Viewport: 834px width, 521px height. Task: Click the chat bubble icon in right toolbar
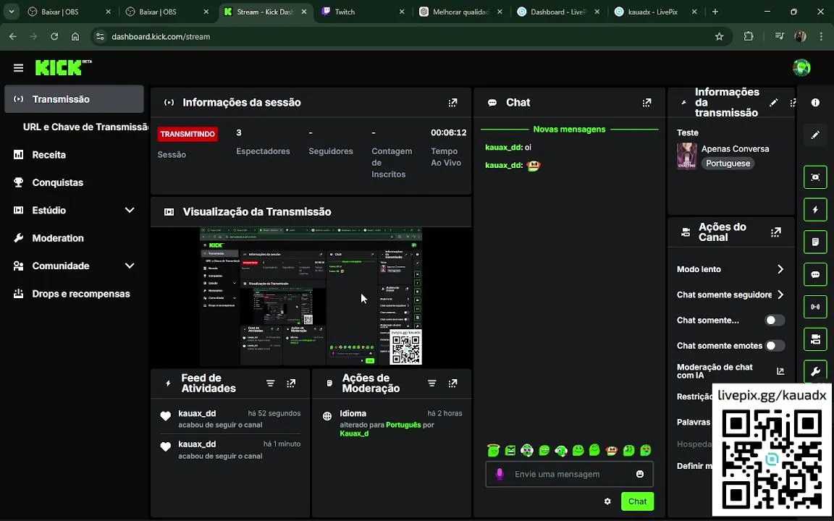click(x=815, y=274)
